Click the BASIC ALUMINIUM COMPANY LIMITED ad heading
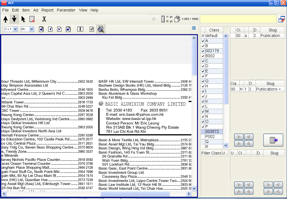This screenshot has width=287, height=199. pos(145,104)
